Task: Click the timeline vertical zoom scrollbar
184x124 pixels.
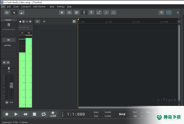Action: [x=179, y=62]
